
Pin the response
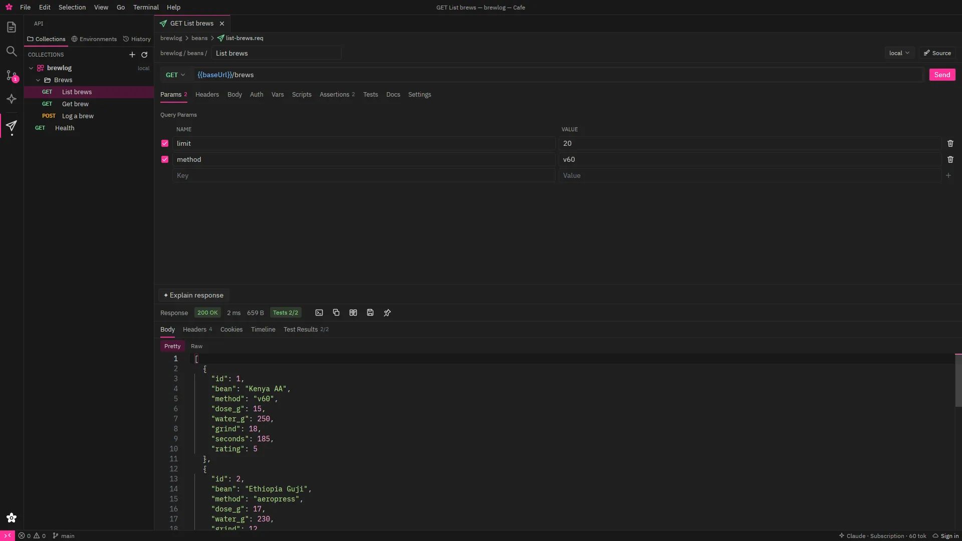[x=387, y=313]
